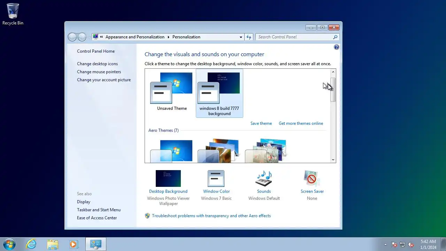
Task: Click the network tray icon
Action: pyautogui.click(x=402, y=244)
